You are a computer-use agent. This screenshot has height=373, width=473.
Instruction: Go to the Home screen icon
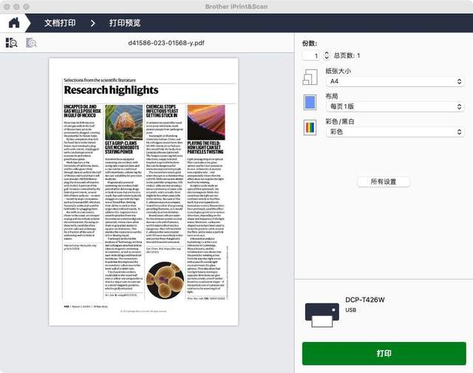coord(14,23)
